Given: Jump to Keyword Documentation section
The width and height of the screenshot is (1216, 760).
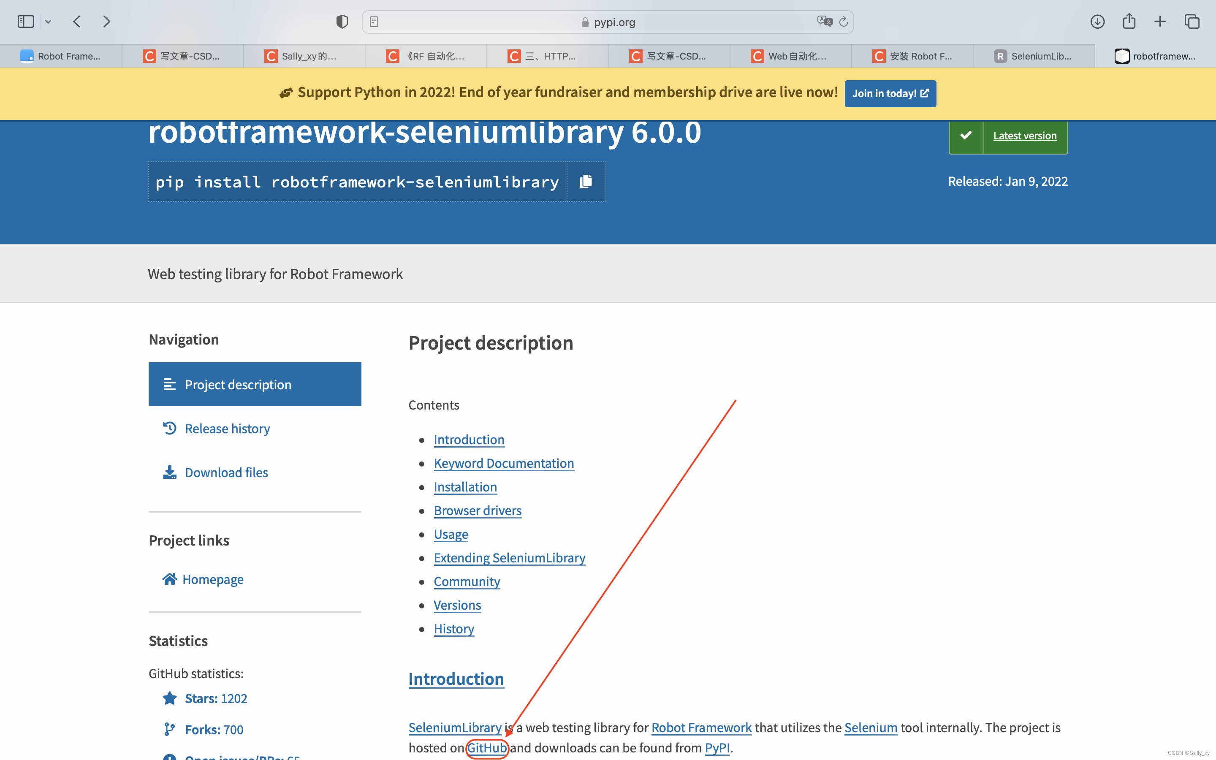Looking at the screenshot, I should (503, 464).
